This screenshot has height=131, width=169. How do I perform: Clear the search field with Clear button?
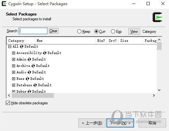click(54, 31)
